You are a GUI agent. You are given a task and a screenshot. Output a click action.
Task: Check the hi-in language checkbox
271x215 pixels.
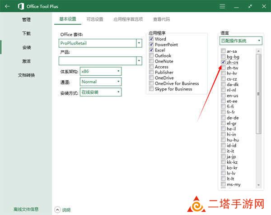point(223,134)
